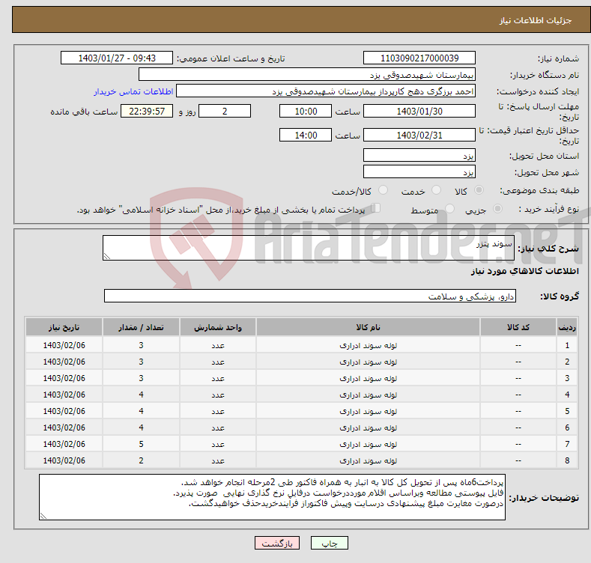Click لوله سوند ادراری in row 2
The image size is (591, 563).
pyautogui.click(x=369, y=362)
